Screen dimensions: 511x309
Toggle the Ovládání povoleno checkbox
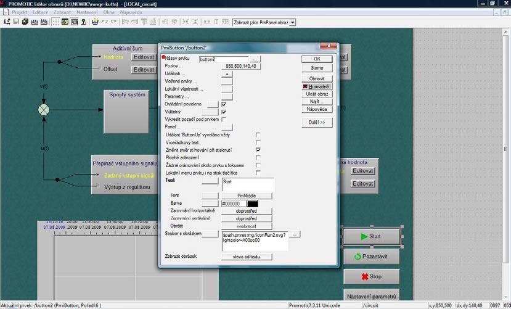pos(224,104)
